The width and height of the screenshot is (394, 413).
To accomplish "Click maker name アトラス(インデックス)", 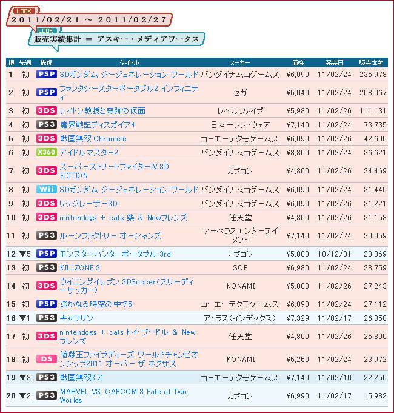I will (240, 318).
